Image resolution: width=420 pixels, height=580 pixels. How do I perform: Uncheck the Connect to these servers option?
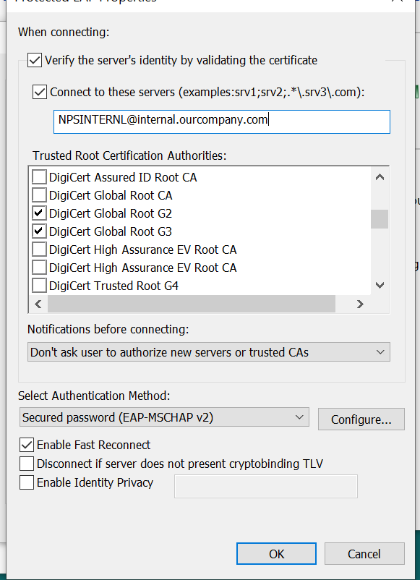[x=40, y=92]
